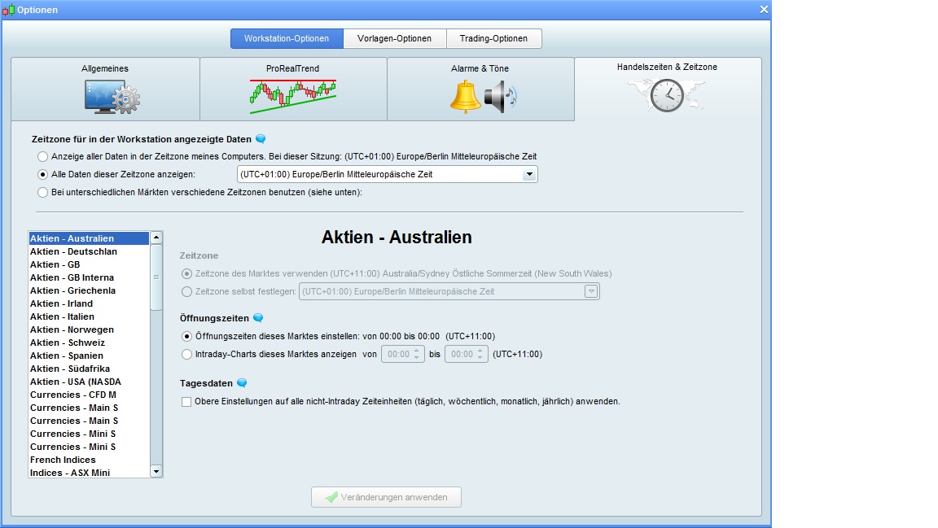Click the market list scrollbar thumb
The height and width of the screenshot is (528, 938).
coord(156,277)
